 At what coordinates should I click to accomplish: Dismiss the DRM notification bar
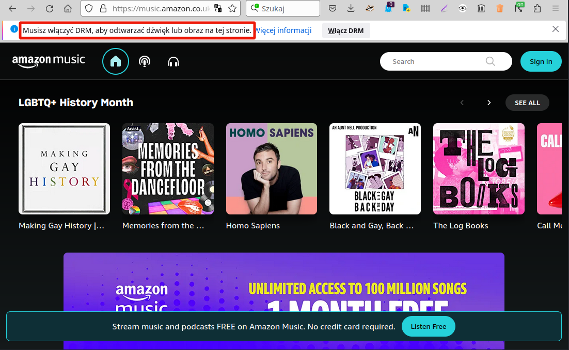(556, 29)
